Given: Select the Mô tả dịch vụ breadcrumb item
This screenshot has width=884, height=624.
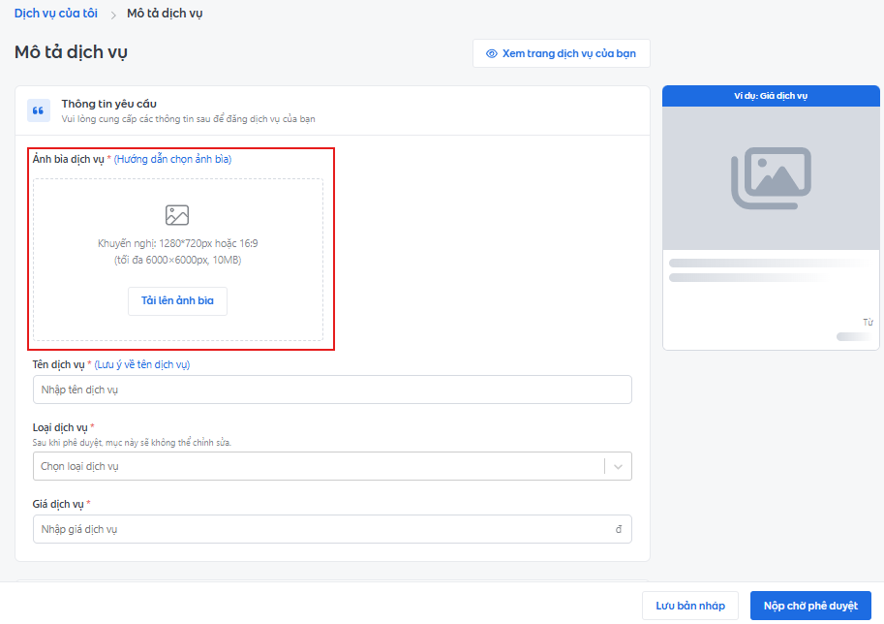Looking at the screenshot, I should pos(165,14).
